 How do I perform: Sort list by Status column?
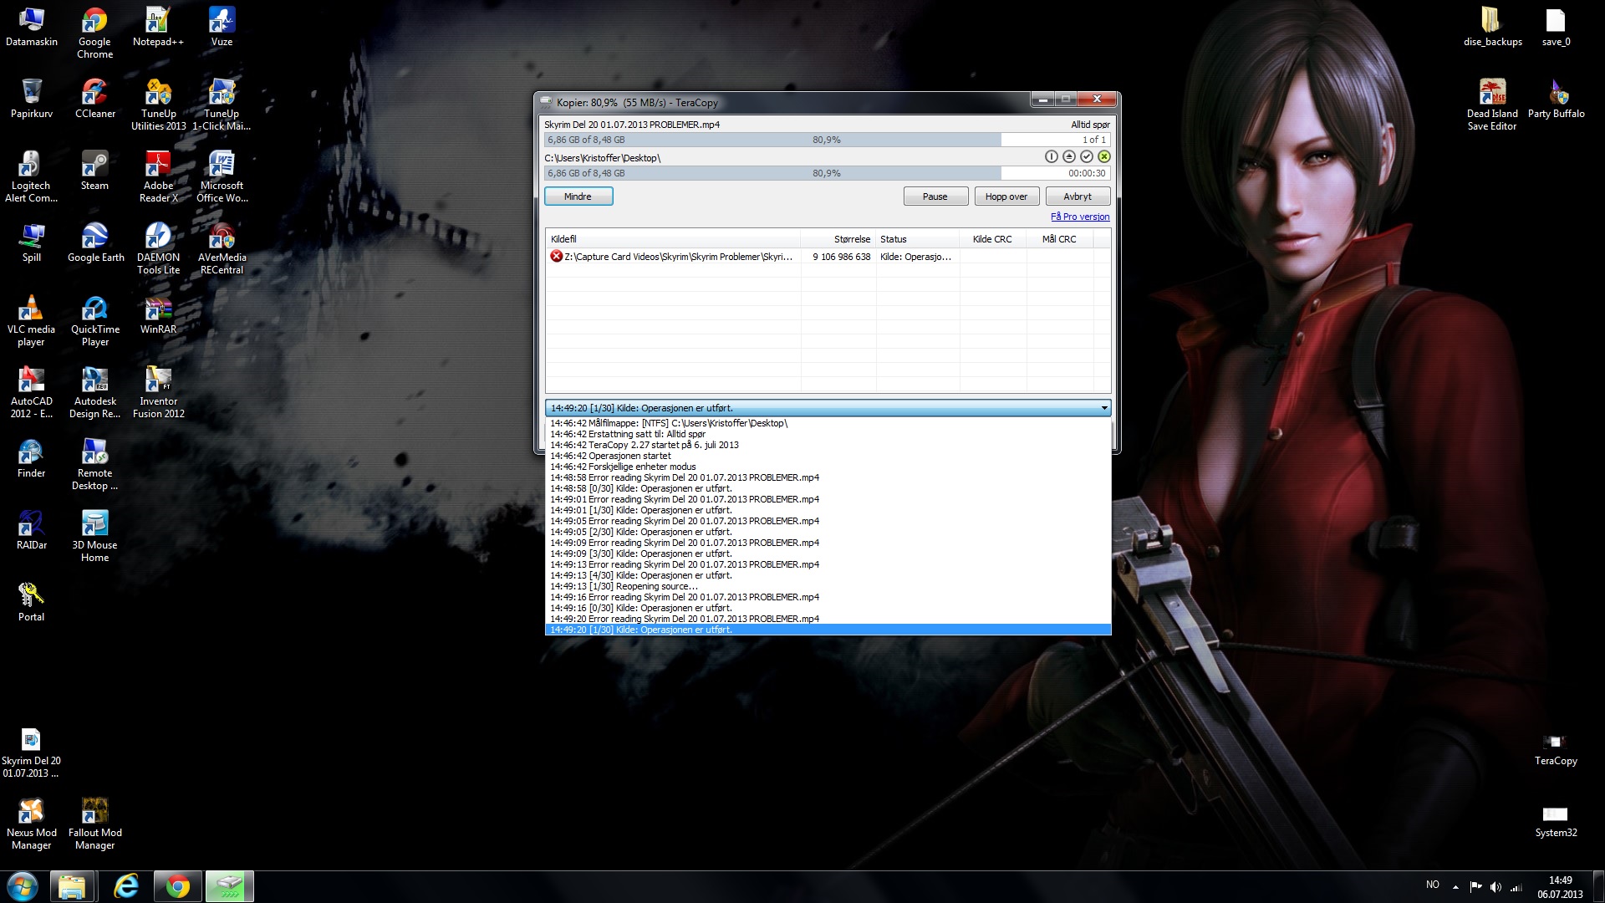917,239
